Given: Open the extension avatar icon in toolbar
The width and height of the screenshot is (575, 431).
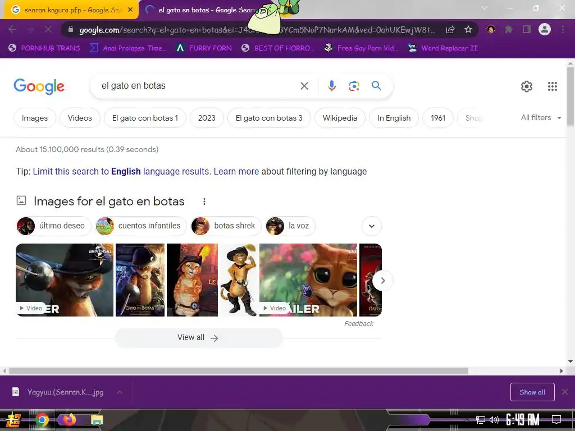Looking at the screenshot, I should (491, 29).
